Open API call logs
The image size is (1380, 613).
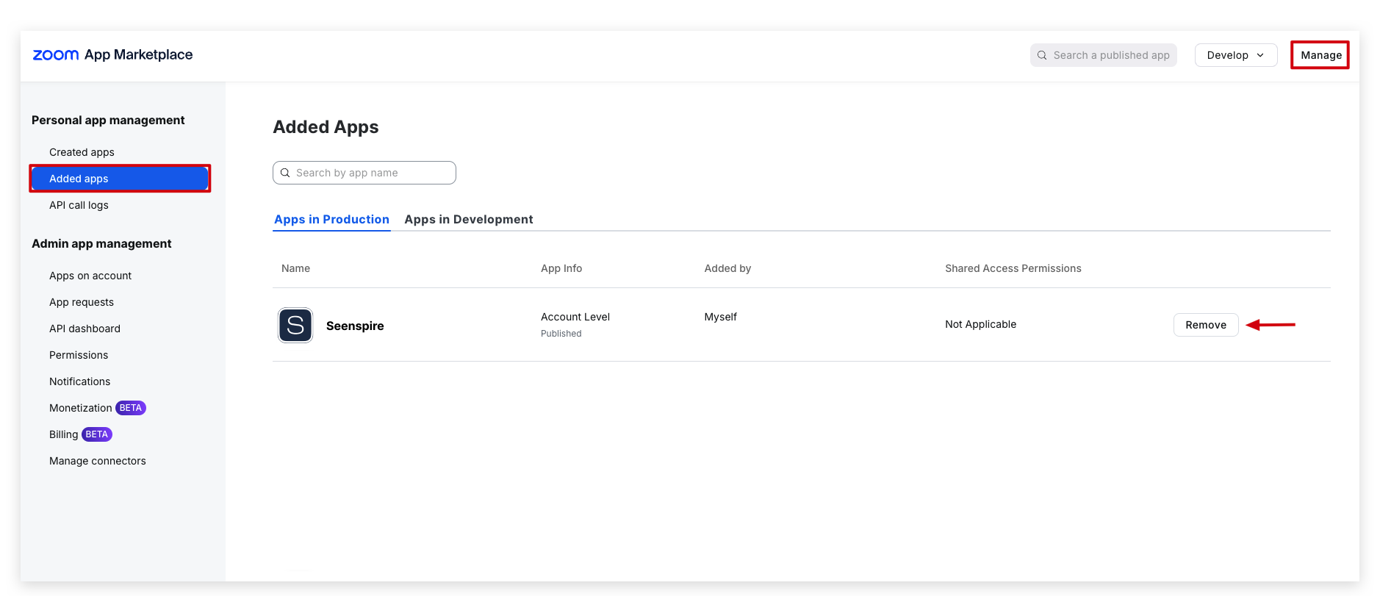[x=79, y=205]
